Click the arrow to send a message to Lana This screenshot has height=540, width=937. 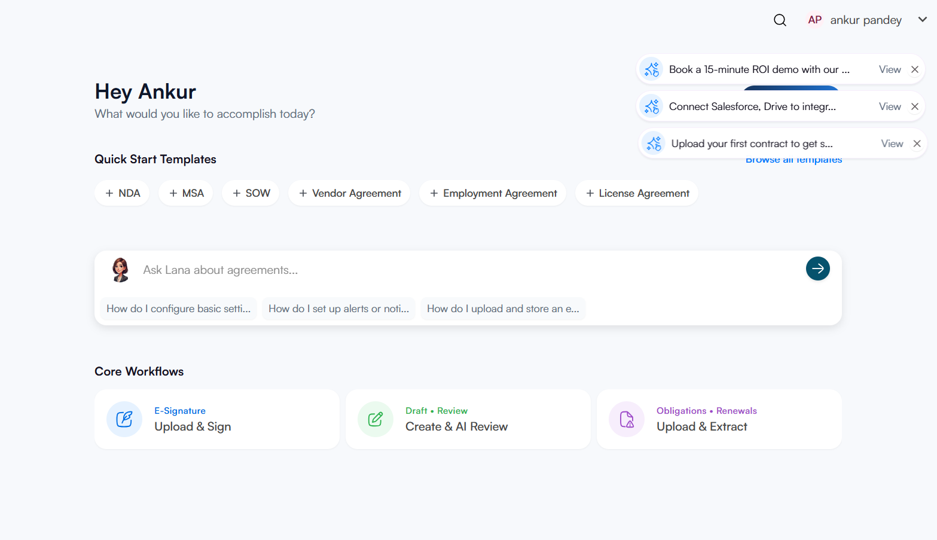click(x=817, y=269)
